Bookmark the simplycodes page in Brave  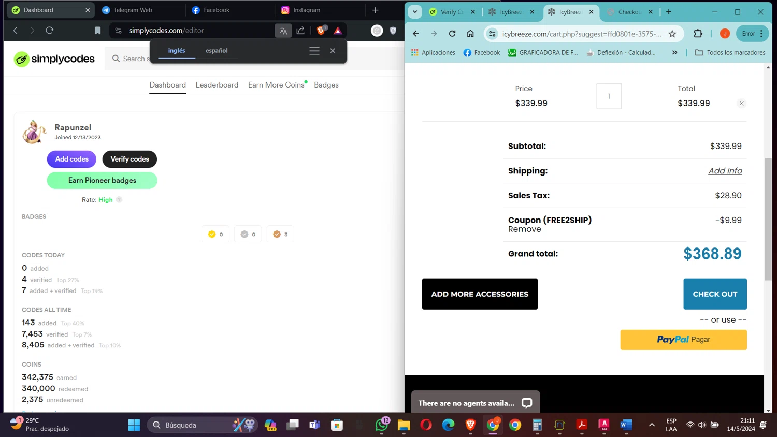pyautogui.click(x=97, y=31)
